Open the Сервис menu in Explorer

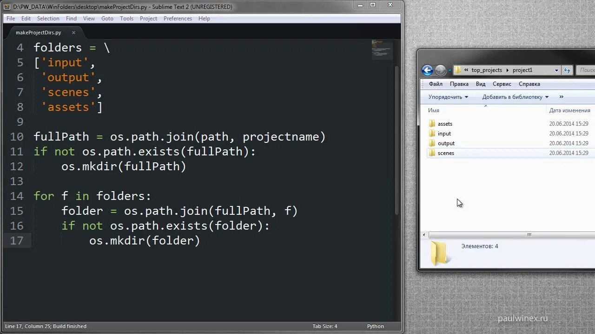[x=502, y=84]
